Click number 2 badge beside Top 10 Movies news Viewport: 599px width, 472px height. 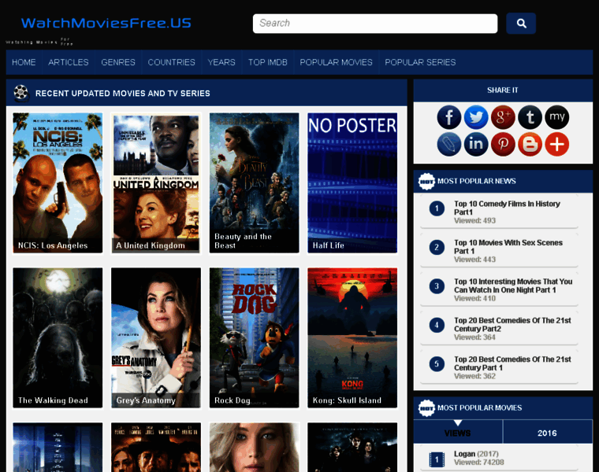[437, 248]
